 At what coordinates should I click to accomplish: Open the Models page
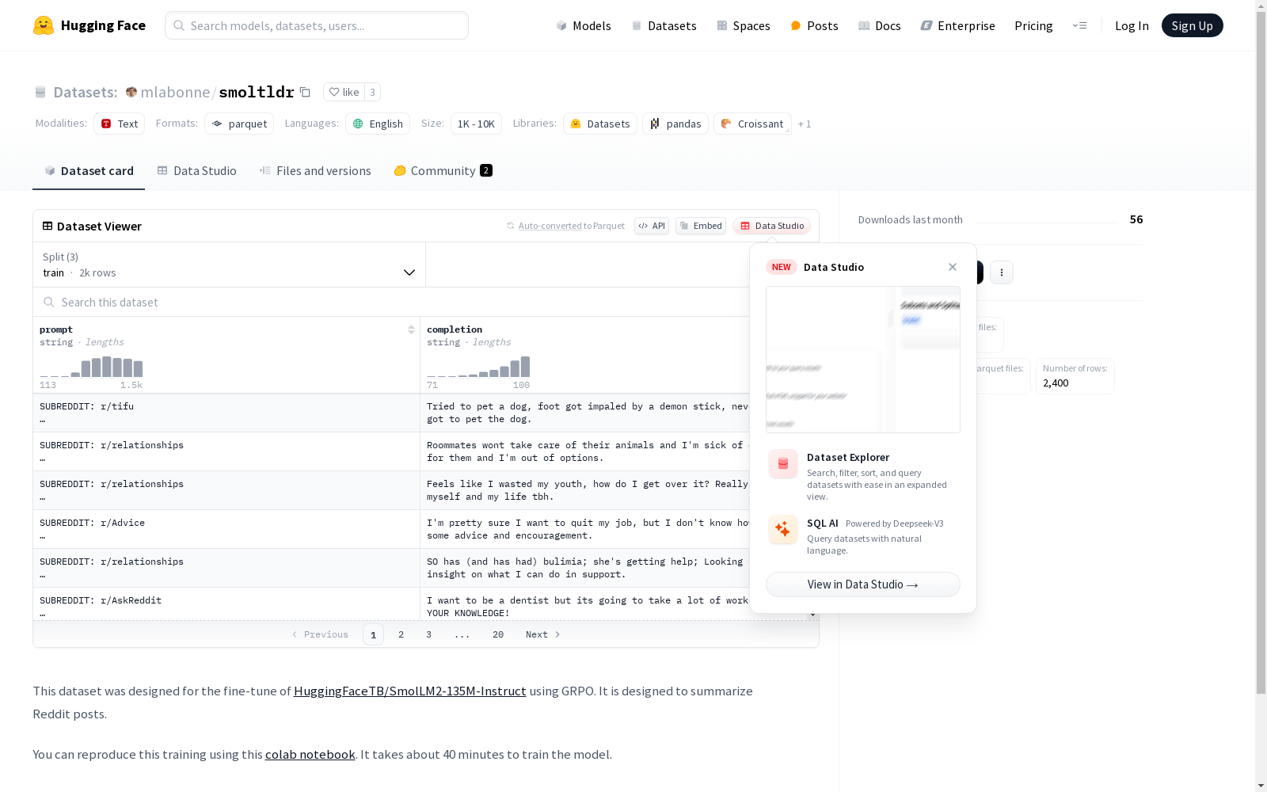584,25
